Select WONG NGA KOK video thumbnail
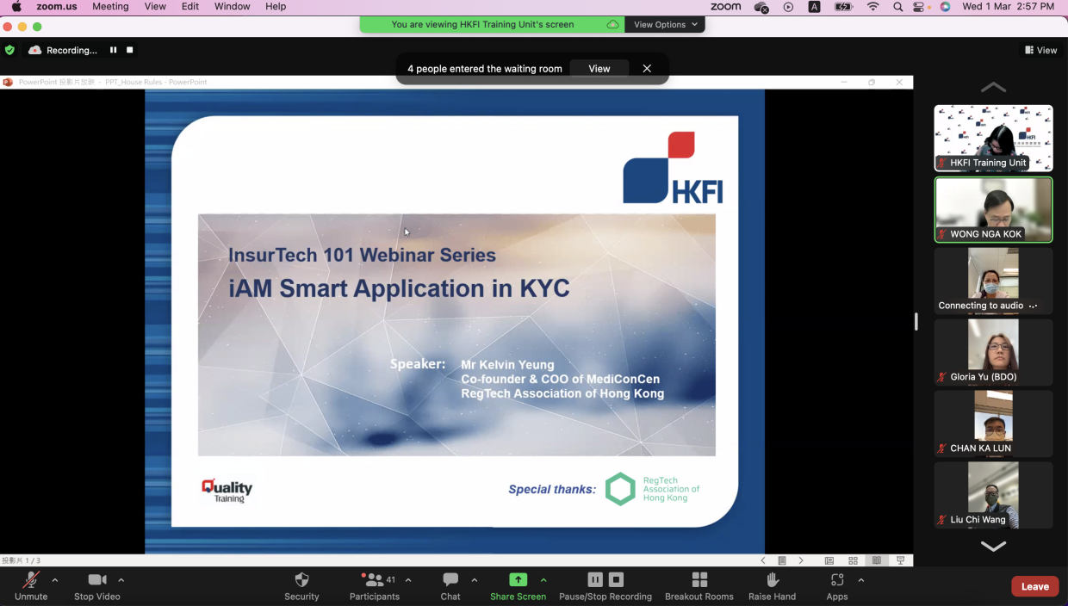This screenshot has width=1068, height=606. [993, 209]
